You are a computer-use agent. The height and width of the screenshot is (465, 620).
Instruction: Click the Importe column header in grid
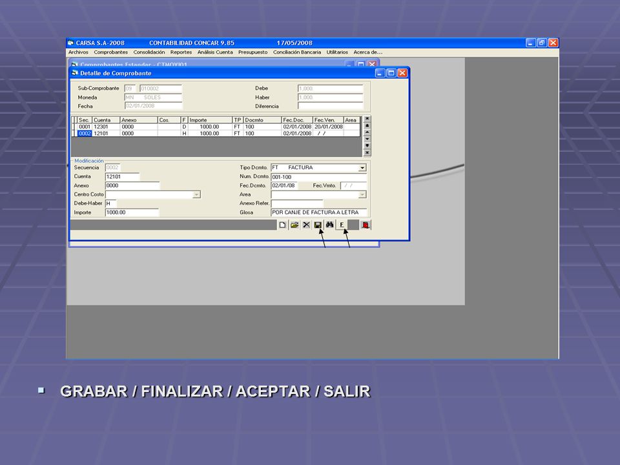pyautogui.click(x=210, y=120)
